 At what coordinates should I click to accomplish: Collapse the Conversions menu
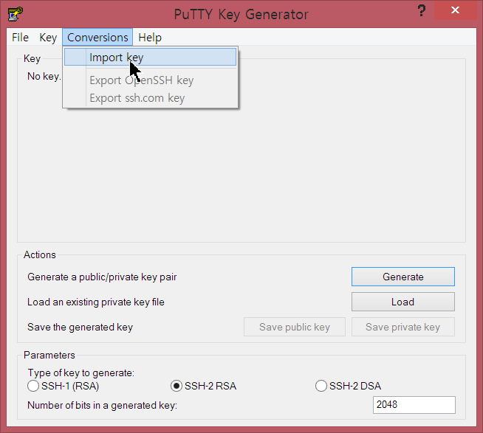(97, 37)
